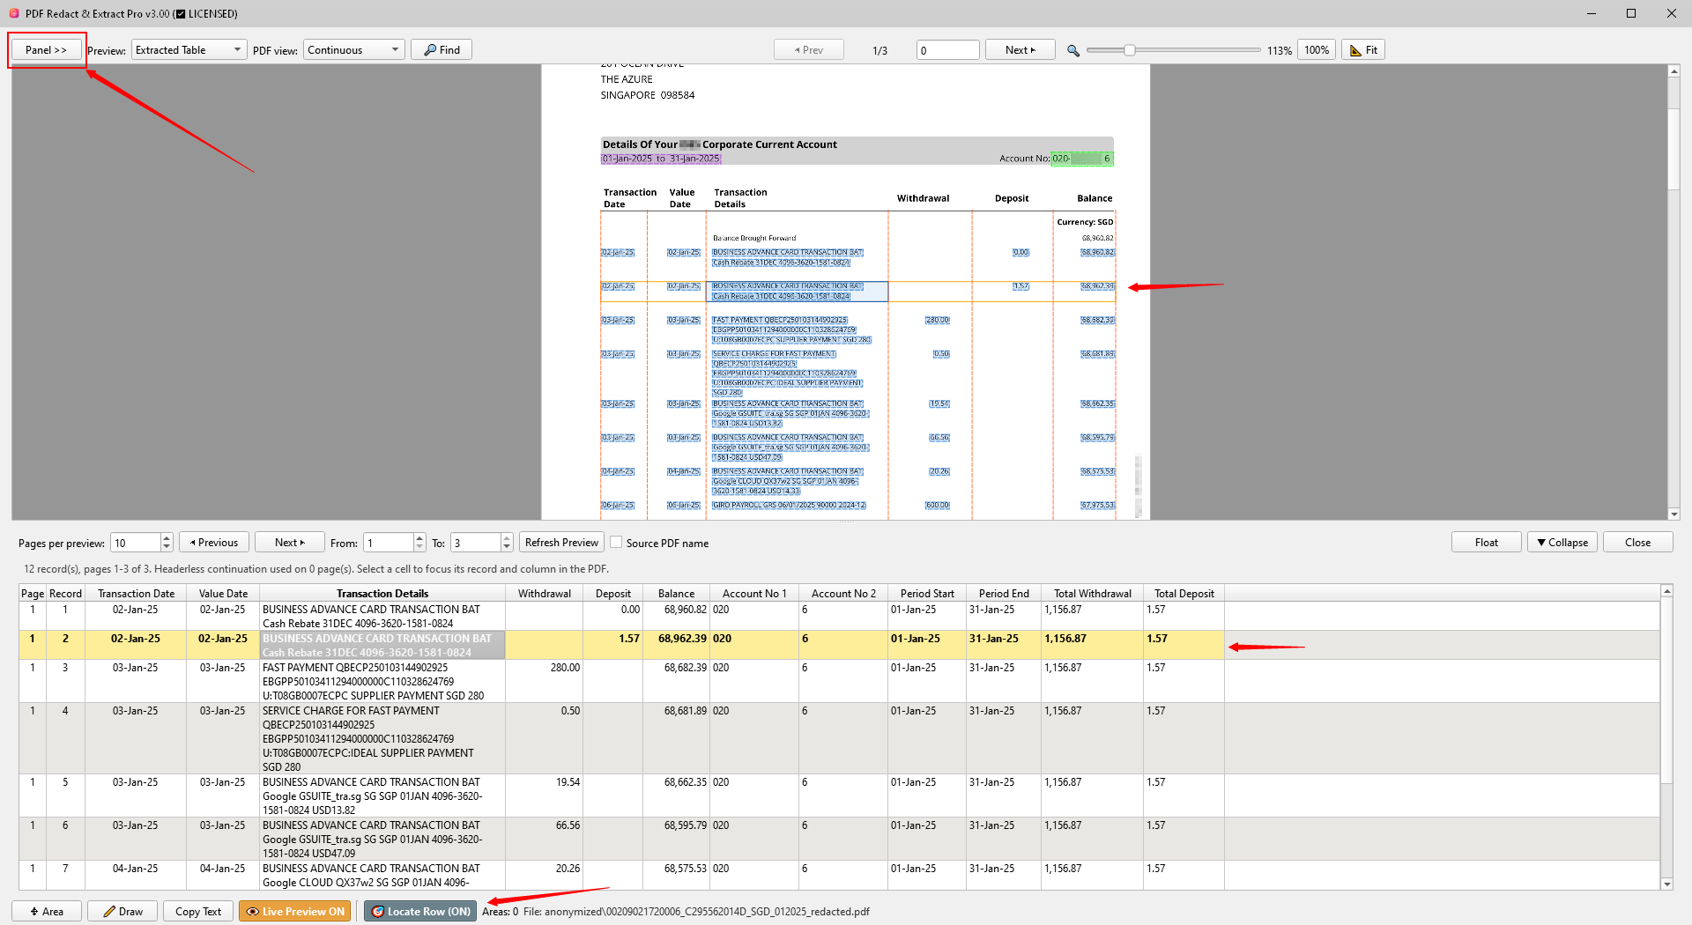Toggle Locate Row (ON) button
The width and height of the screenshot is (1692, 925).
click(420, 911)
